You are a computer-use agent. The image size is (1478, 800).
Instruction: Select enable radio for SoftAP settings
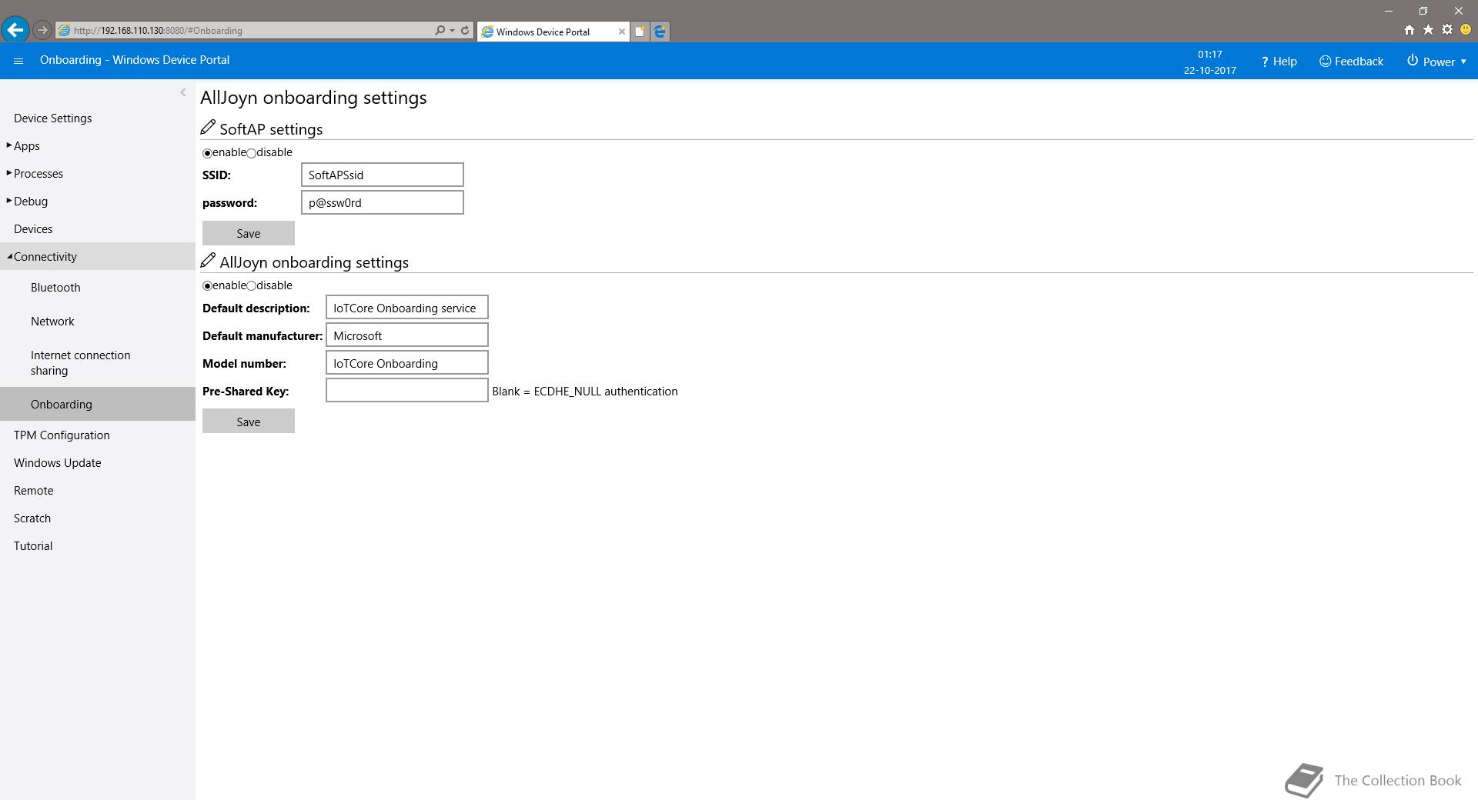pyautogui.click(x=207, y=153)
